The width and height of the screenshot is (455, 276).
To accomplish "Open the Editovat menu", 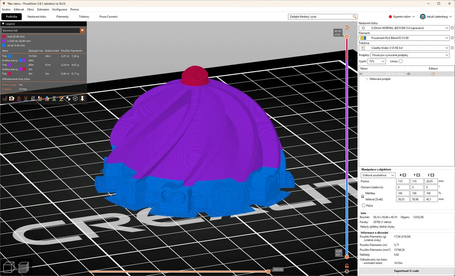I will pos(19,9).
